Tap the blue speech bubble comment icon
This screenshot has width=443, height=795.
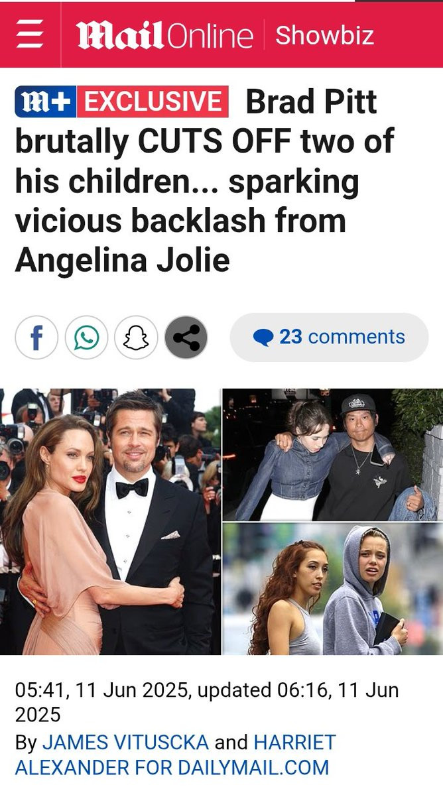tap(263, 337)
